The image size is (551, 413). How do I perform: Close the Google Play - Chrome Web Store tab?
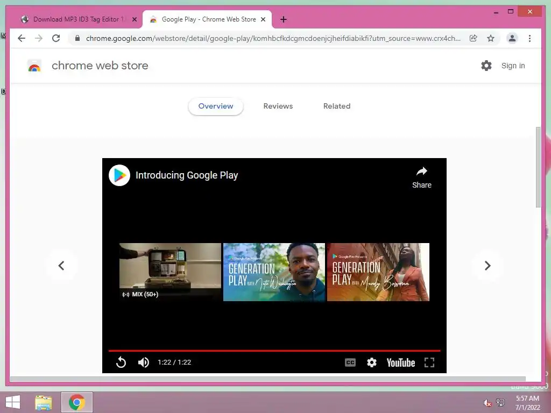tap(263, 20)
